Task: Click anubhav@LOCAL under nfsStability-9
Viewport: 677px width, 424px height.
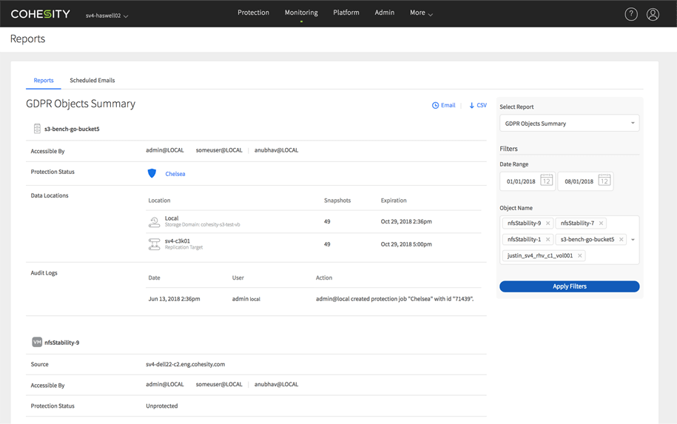Action: [x=276, y=384]
